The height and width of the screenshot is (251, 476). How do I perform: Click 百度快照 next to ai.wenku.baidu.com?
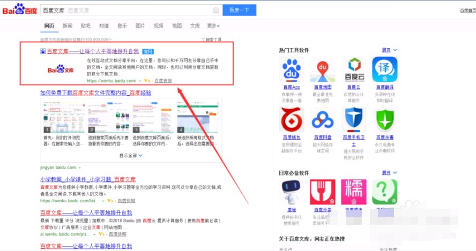(117, 234)
